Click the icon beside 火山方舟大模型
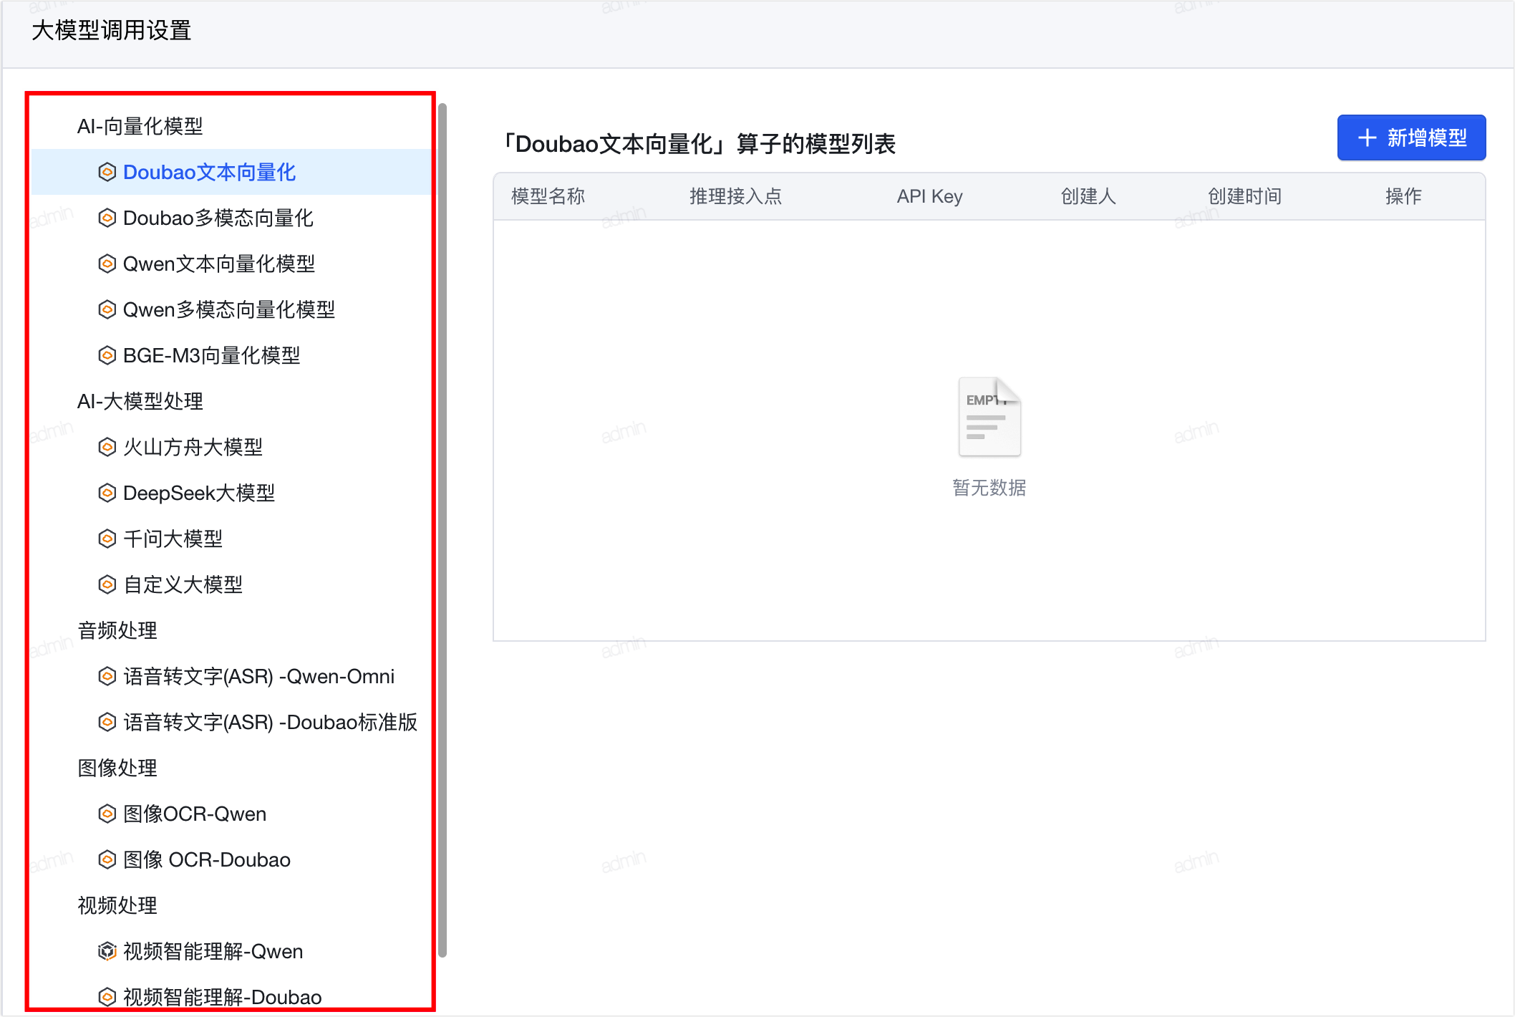 [107, 447]
